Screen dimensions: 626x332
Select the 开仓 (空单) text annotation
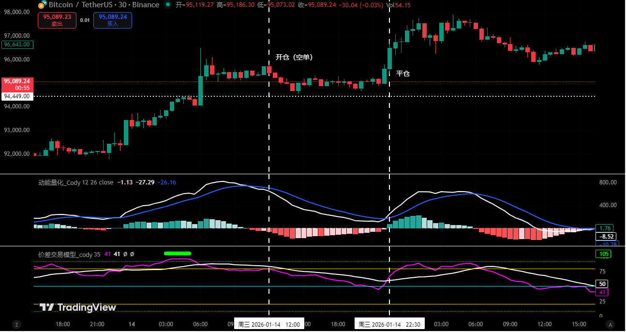click(x=294, y=57)
